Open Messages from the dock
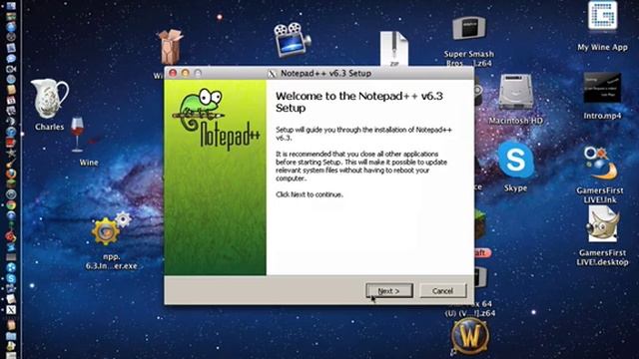 [x=11, y=58]
